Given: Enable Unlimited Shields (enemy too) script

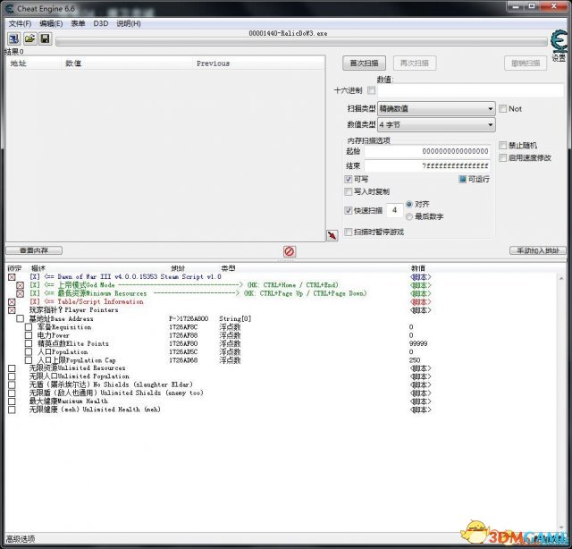Looking at the screenshot, I should [x=12, y=393].
